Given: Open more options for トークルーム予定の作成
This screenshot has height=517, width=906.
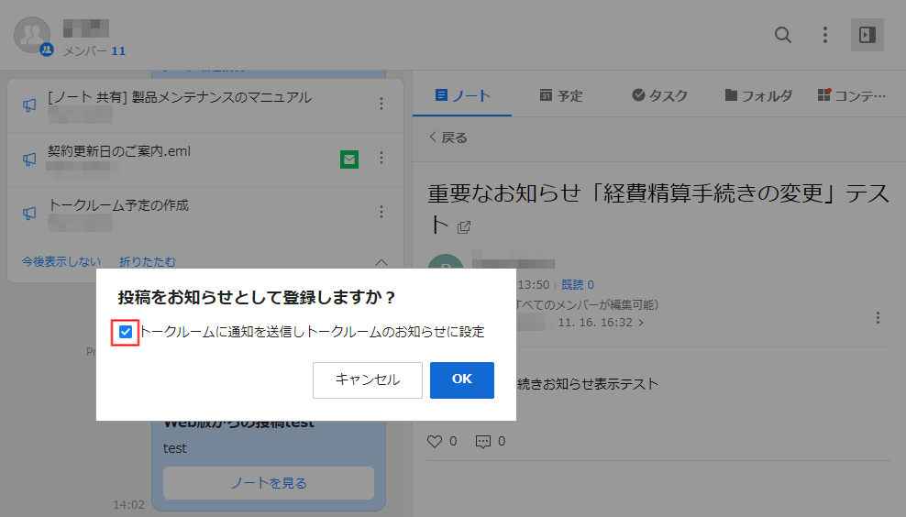Looking at the screenshot, I should tap(381, 213).
